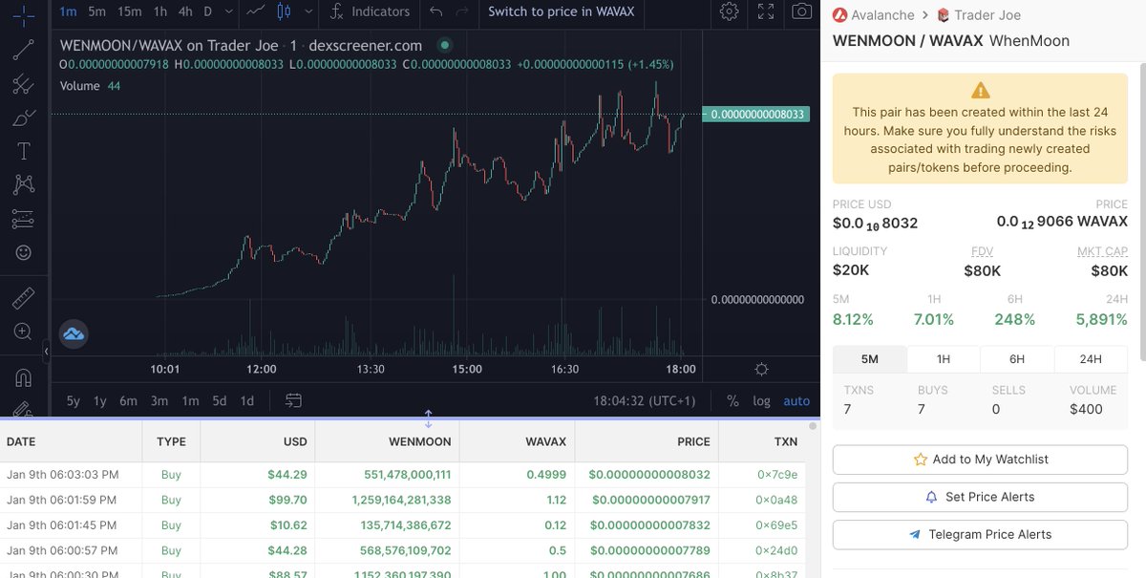Adjust the chart and table splitter handle
Screen dimensions: 1146x578
[428, 418]
